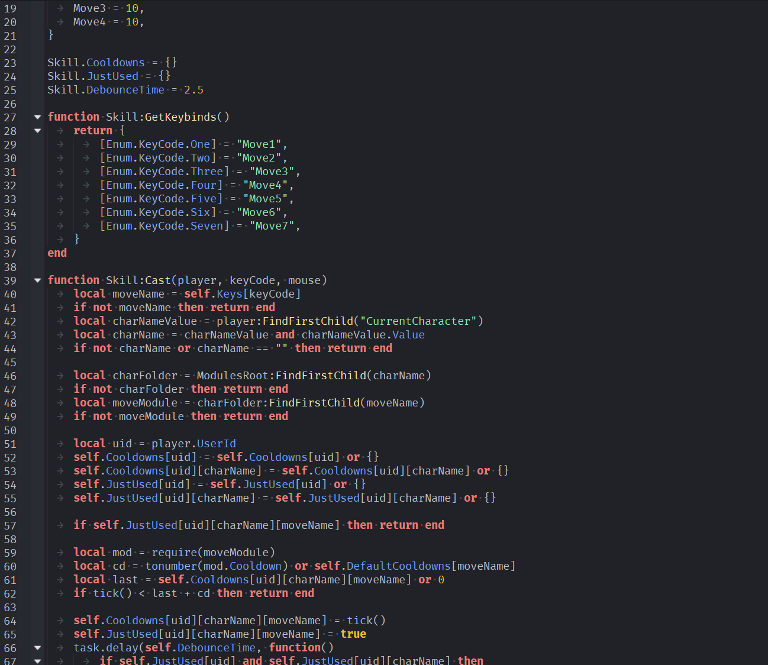Viewport: 768px width, 665px height.
Task: Click the "Move4" string on line 32
Action: (265, 185)
